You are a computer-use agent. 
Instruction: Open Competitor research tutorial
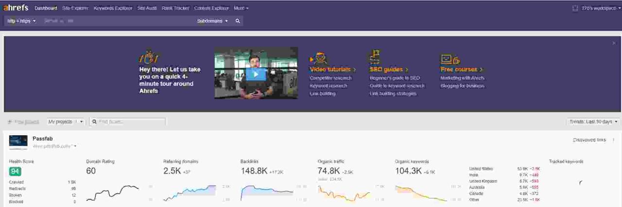[x=330, y=78]
